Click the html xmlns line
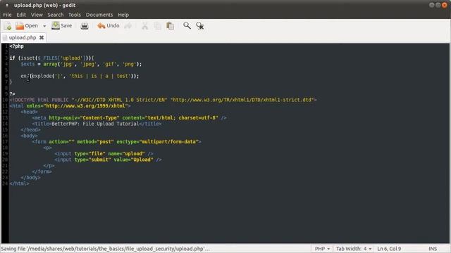Screen dimensions: 451x253 (70, 106)
